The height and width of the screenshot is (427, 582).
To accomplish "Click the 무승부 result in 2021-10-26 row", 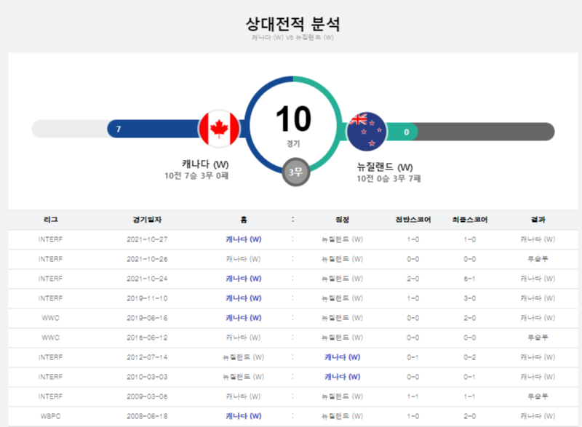I will (538, 259).
